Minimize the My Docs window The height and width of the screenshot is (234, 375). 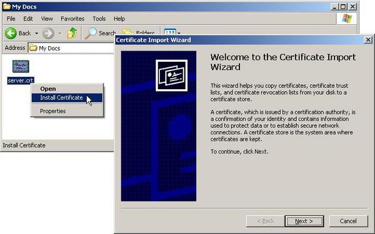334,7
